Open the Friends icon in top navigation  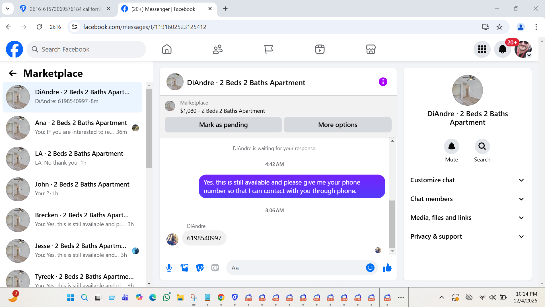(218, 49)
